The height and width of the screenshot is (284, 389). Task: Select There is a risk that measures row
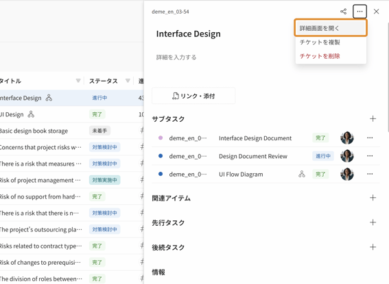40,164
